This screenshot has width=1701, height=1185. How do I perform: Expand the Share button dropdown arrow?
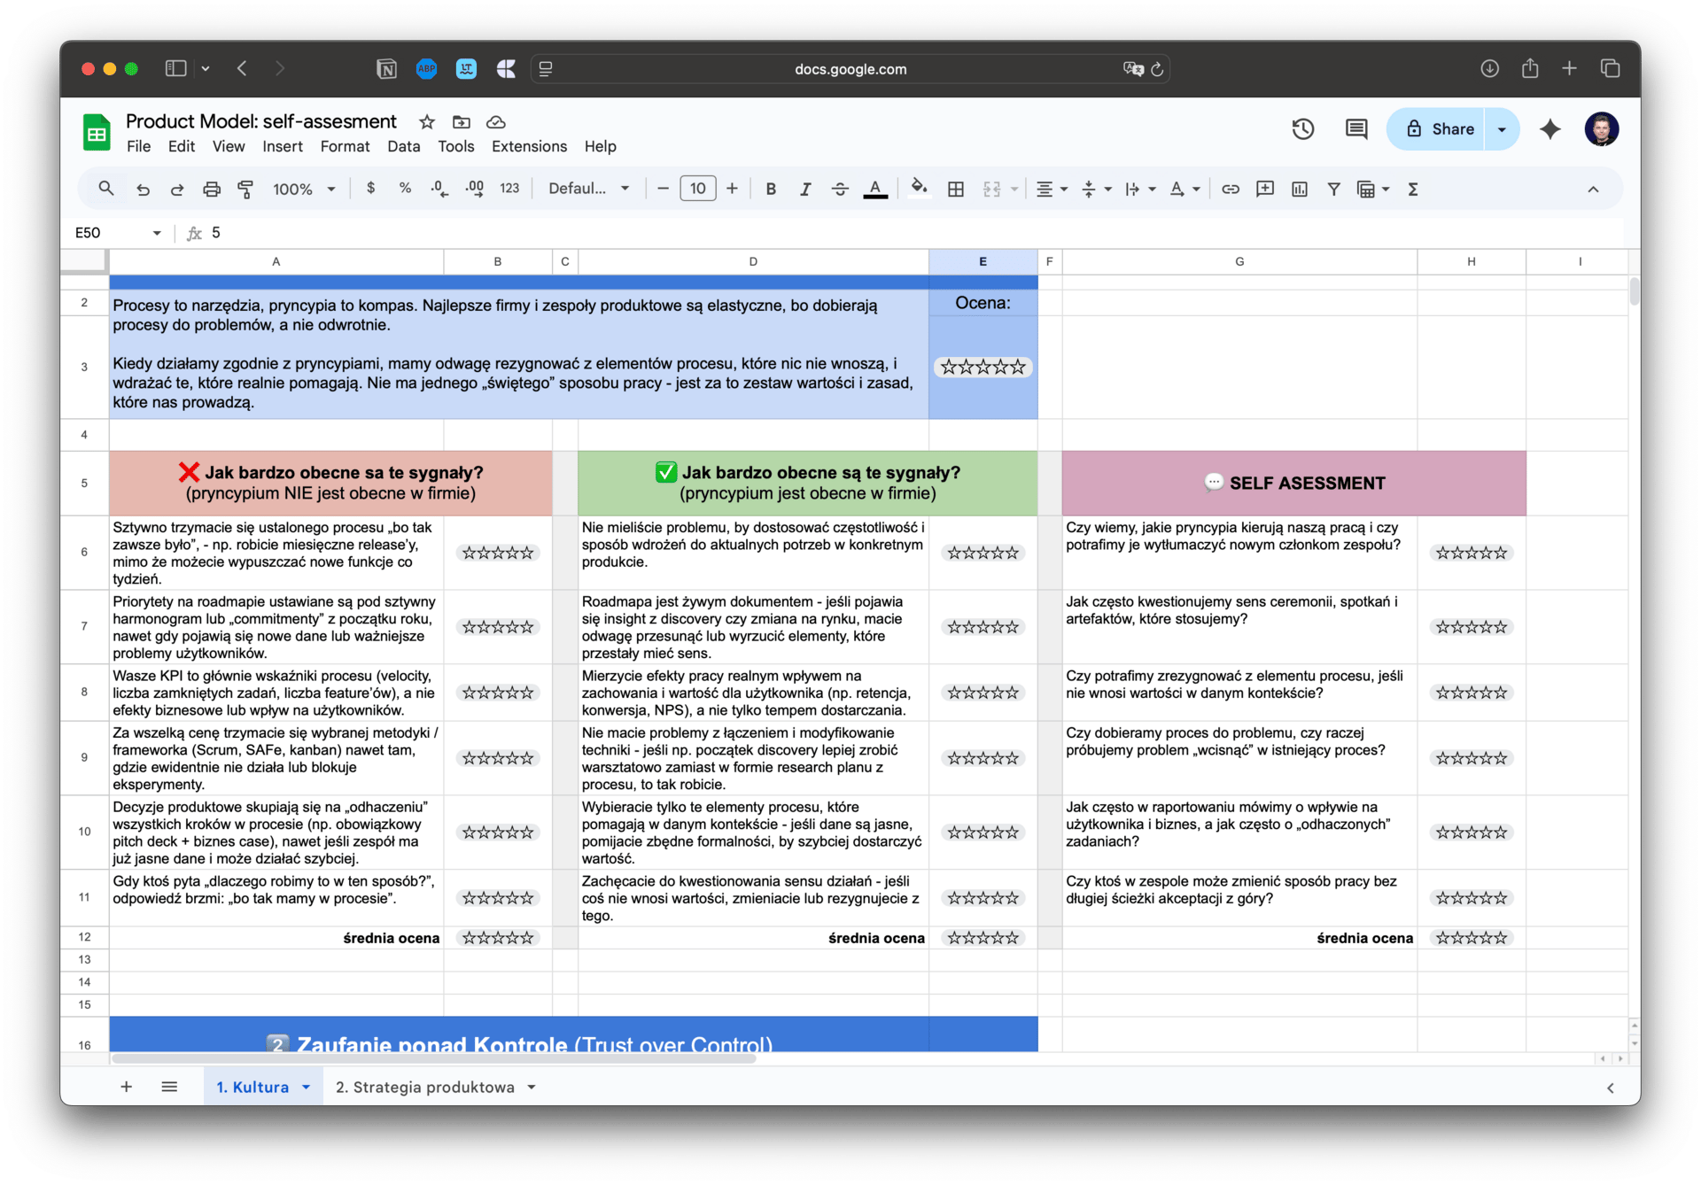pos(1502,129)
